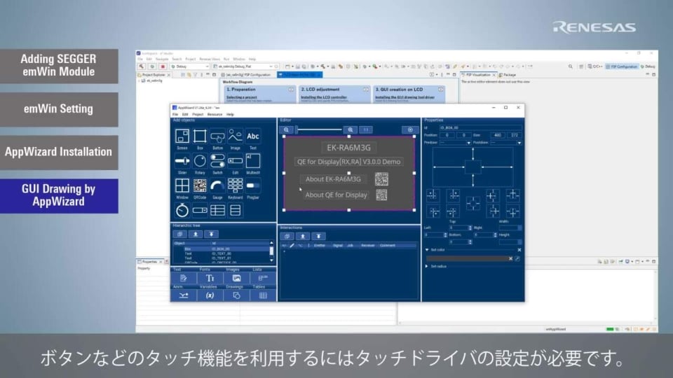Click the Switch object icon
The width and height of the screenshot is (673, 378).
click(217, 162)
